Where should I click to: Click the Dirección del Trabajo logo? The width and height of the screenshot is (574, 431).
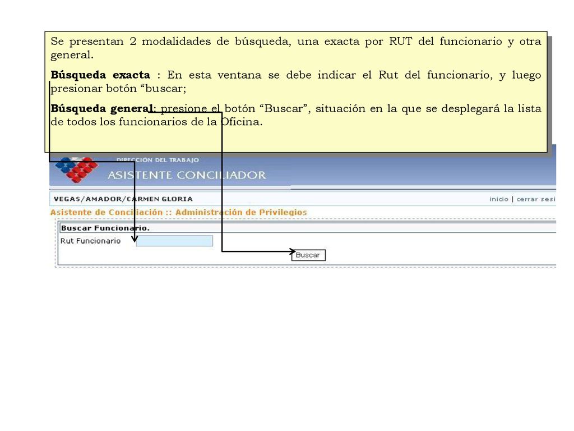click(76, 169)
